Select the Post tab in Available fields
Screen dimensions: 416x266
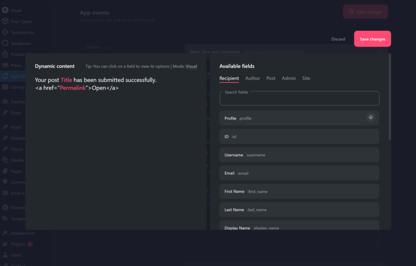click(x=271, y=78)
